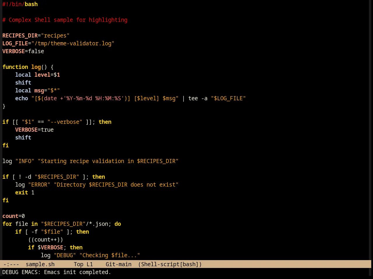Click the Shell-script[bash] major mode indicator
Image resolution: width=373 pixels, height=279 pixels.
(170, 264)
